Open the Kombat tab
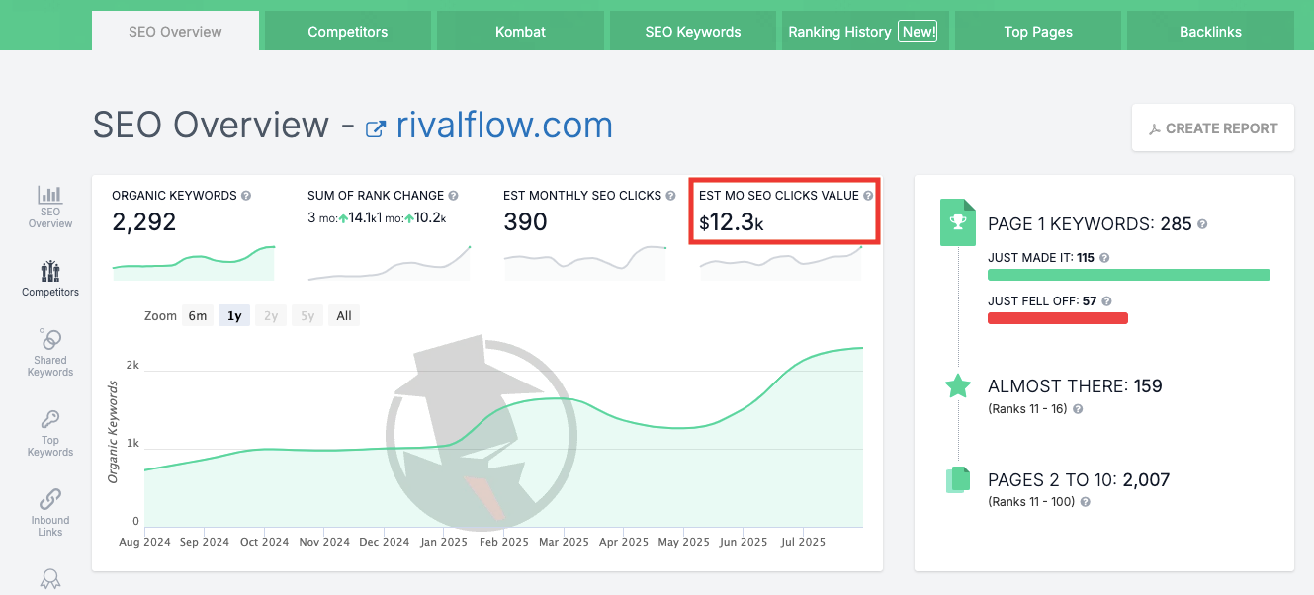1314x595 pixels. coord(520,31)
